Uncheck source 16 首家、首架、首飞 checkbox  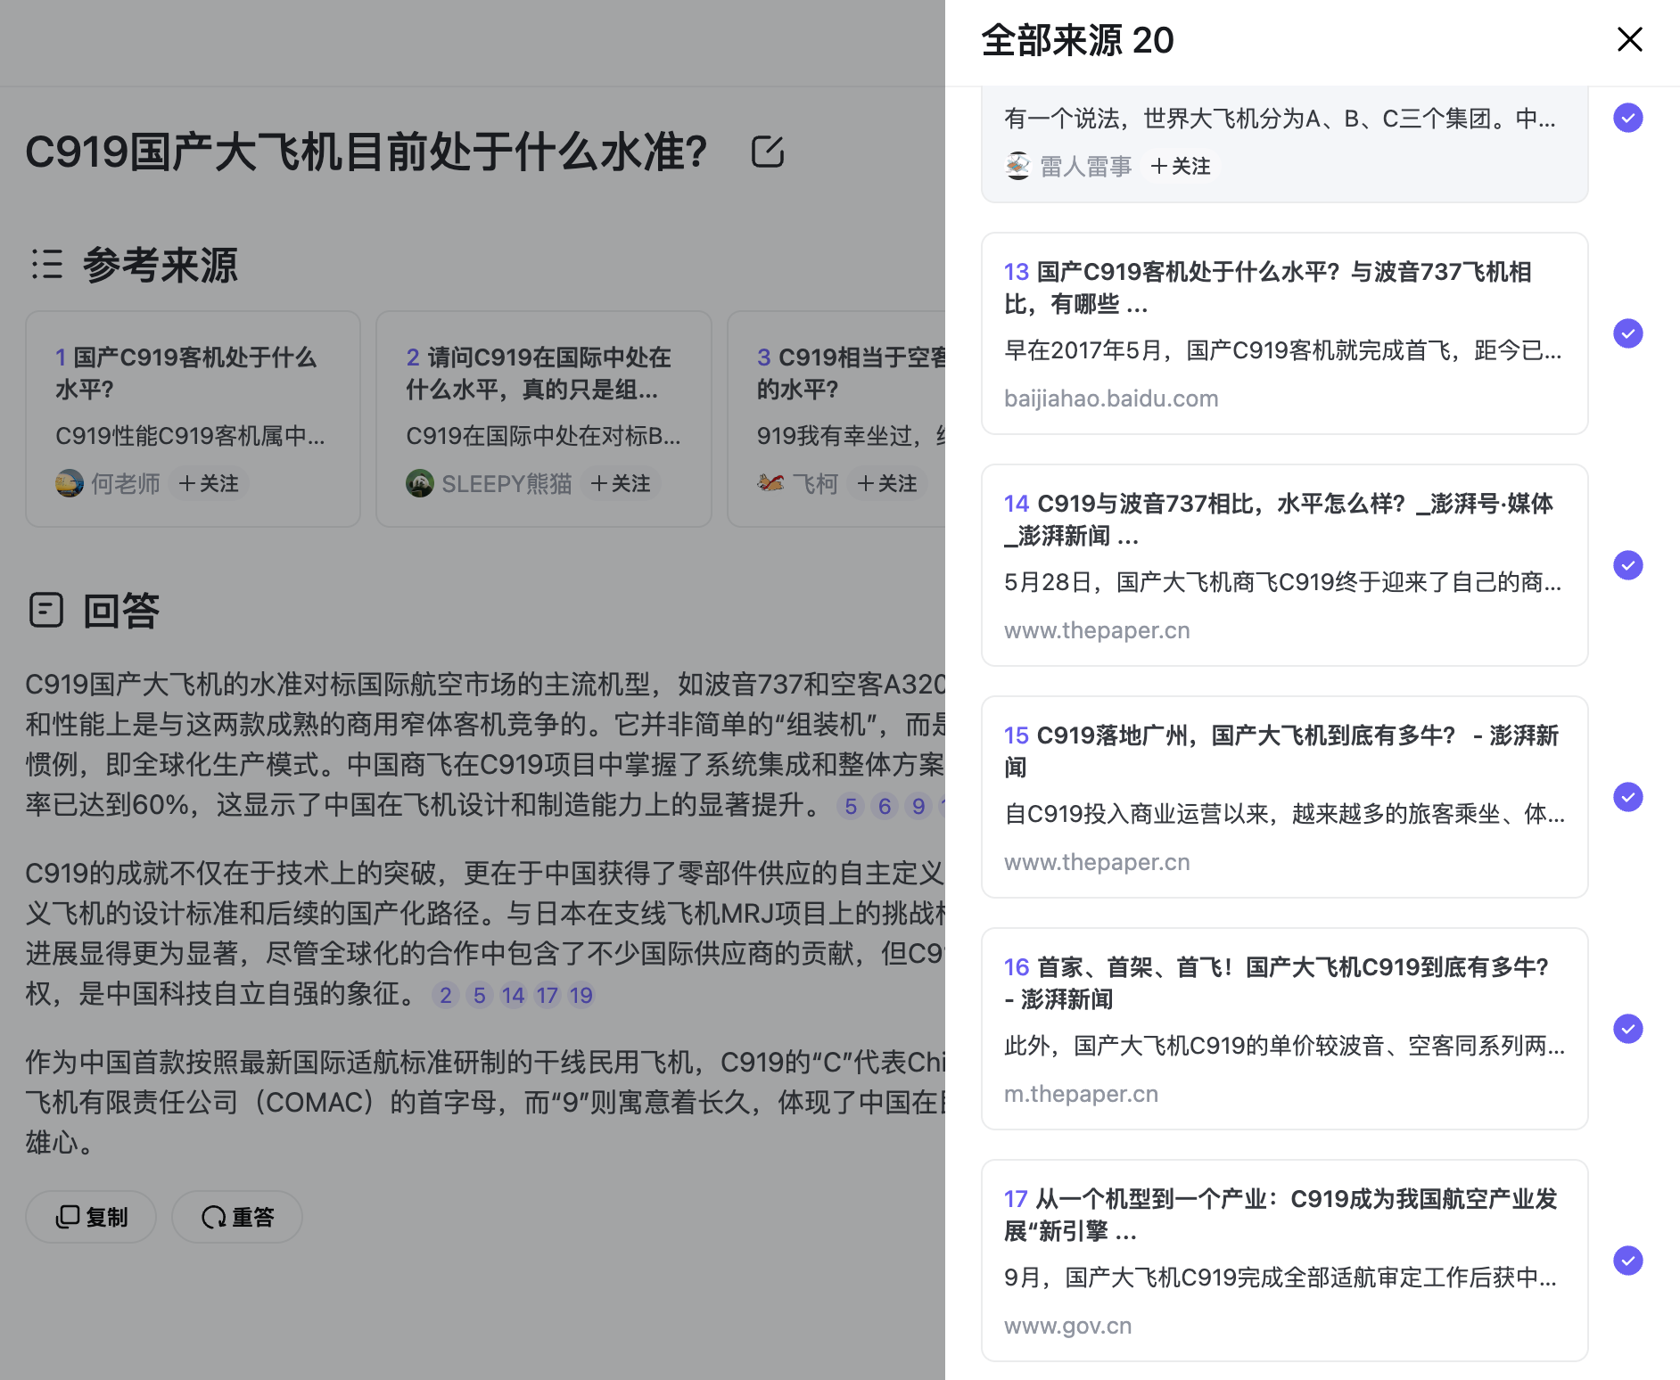tap(1628, 1029)
